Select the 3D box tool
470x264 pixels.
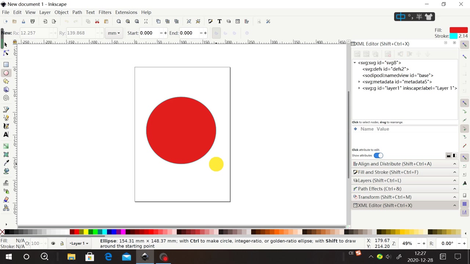point(6,90)
